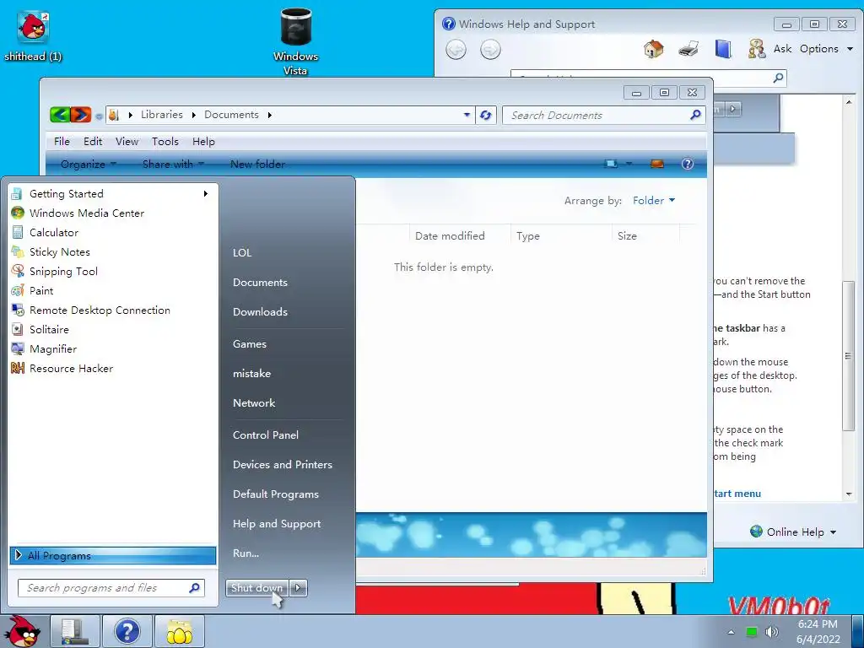The width and height of the screenshot is (864, 648).
Task: Click the Angry Birds Start button
Action: click(x=21, y=631)
